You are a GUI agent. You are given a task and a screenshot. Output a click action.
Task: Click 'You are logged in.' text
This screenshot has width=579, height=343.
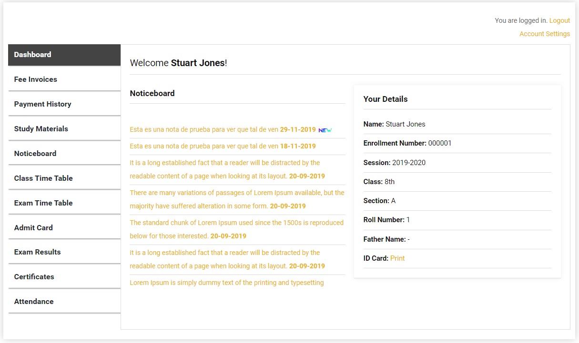[x=521, y=20]
